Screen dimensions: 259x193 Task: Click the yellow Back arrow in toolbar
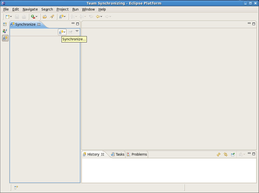click(98, 17)
